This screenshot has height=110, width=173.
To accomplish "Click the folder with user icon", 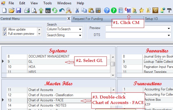I will click(135, 10).
